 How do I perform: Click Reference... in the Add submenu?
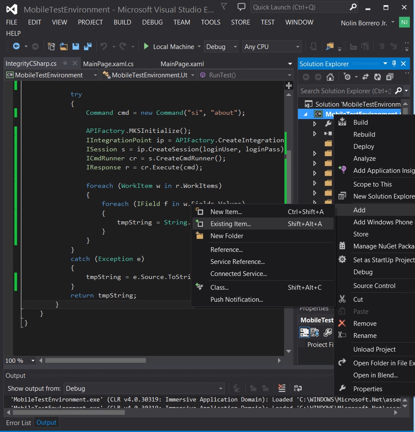(263, 250)
